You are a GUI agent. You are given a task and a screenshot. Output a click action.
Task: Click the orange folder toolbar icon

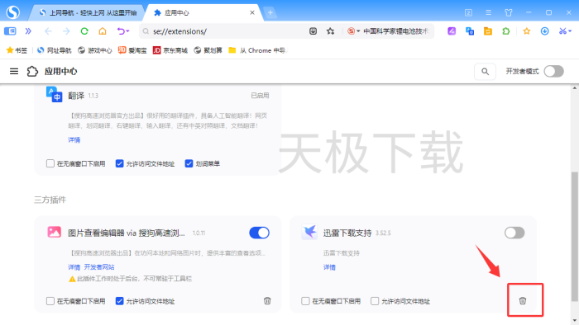coord(488,31)
